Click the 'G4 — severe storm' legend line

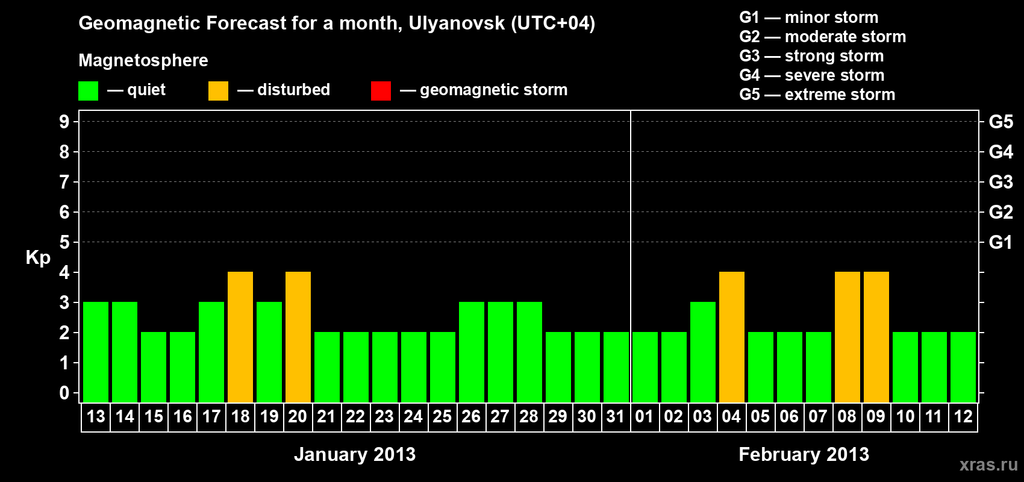tap(812, 75)
